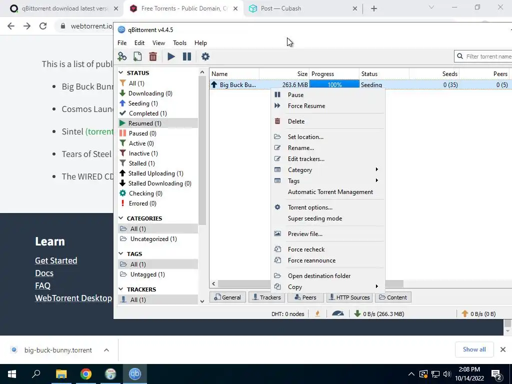
Task: Open Chrome from the taskbar
Action: 86,374
